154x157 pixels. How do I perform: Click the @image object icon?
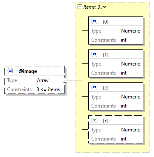10,71
